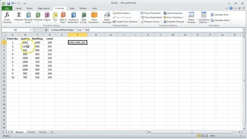Minimize the ribbon with the caret
The height and width of the screenshot is (139, 247).
[227, 8]
